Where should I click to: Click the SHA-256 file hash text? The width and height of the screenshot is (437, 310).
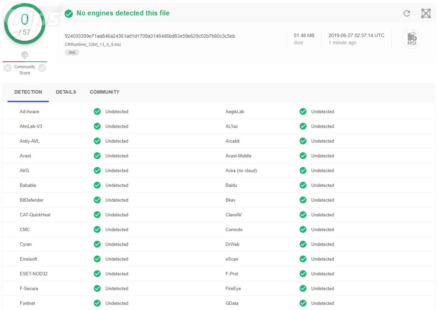tap(150, 36)
